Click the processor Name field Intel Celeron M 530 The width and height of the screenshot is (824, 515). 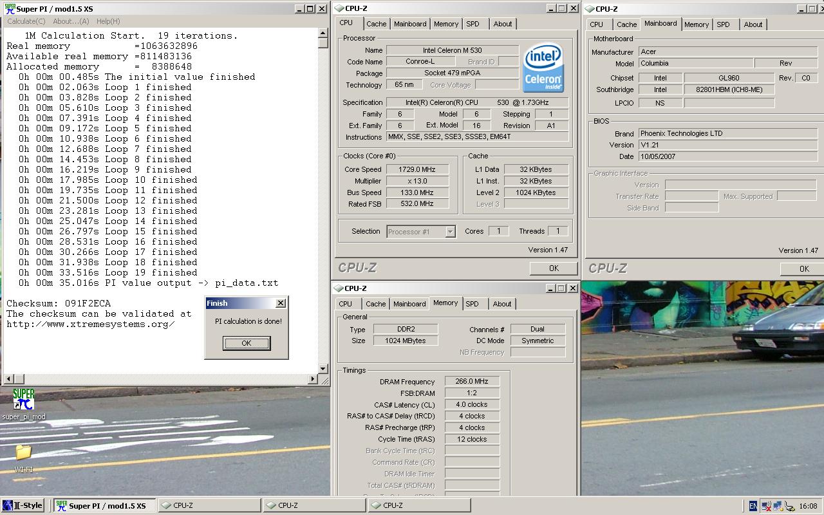453,50
